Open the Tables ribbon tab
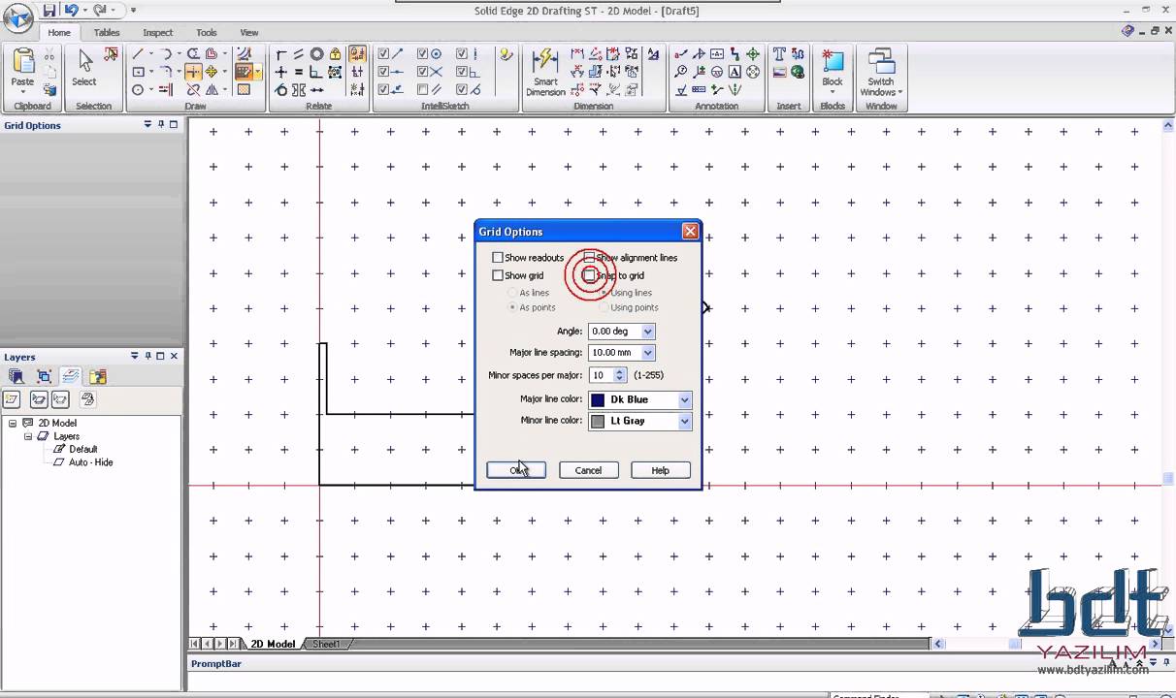The width and height of the screenshot is (1176, 698). pos(107,32)
